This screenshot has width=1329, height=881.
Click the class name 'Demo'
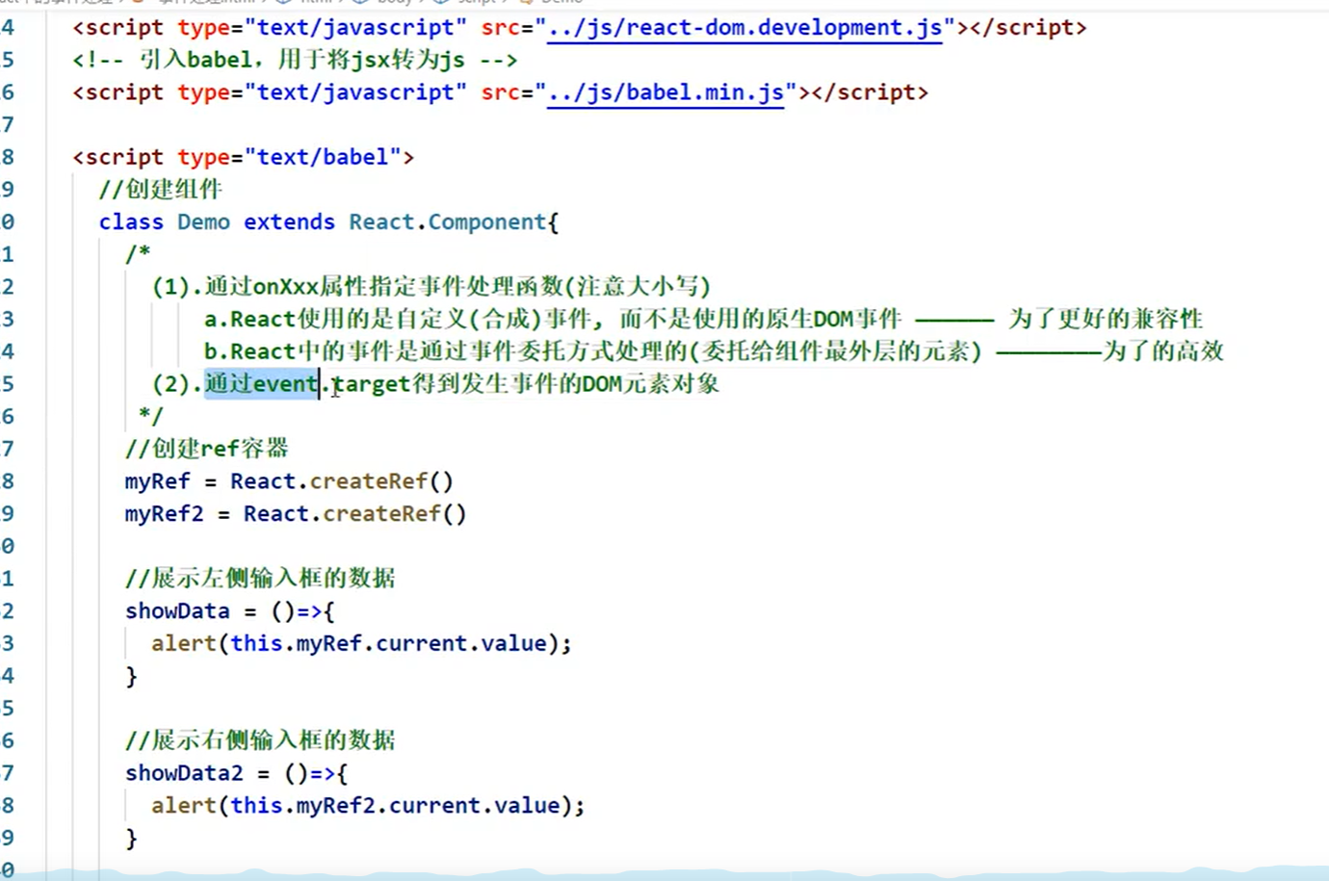click(x=203, y=221)
